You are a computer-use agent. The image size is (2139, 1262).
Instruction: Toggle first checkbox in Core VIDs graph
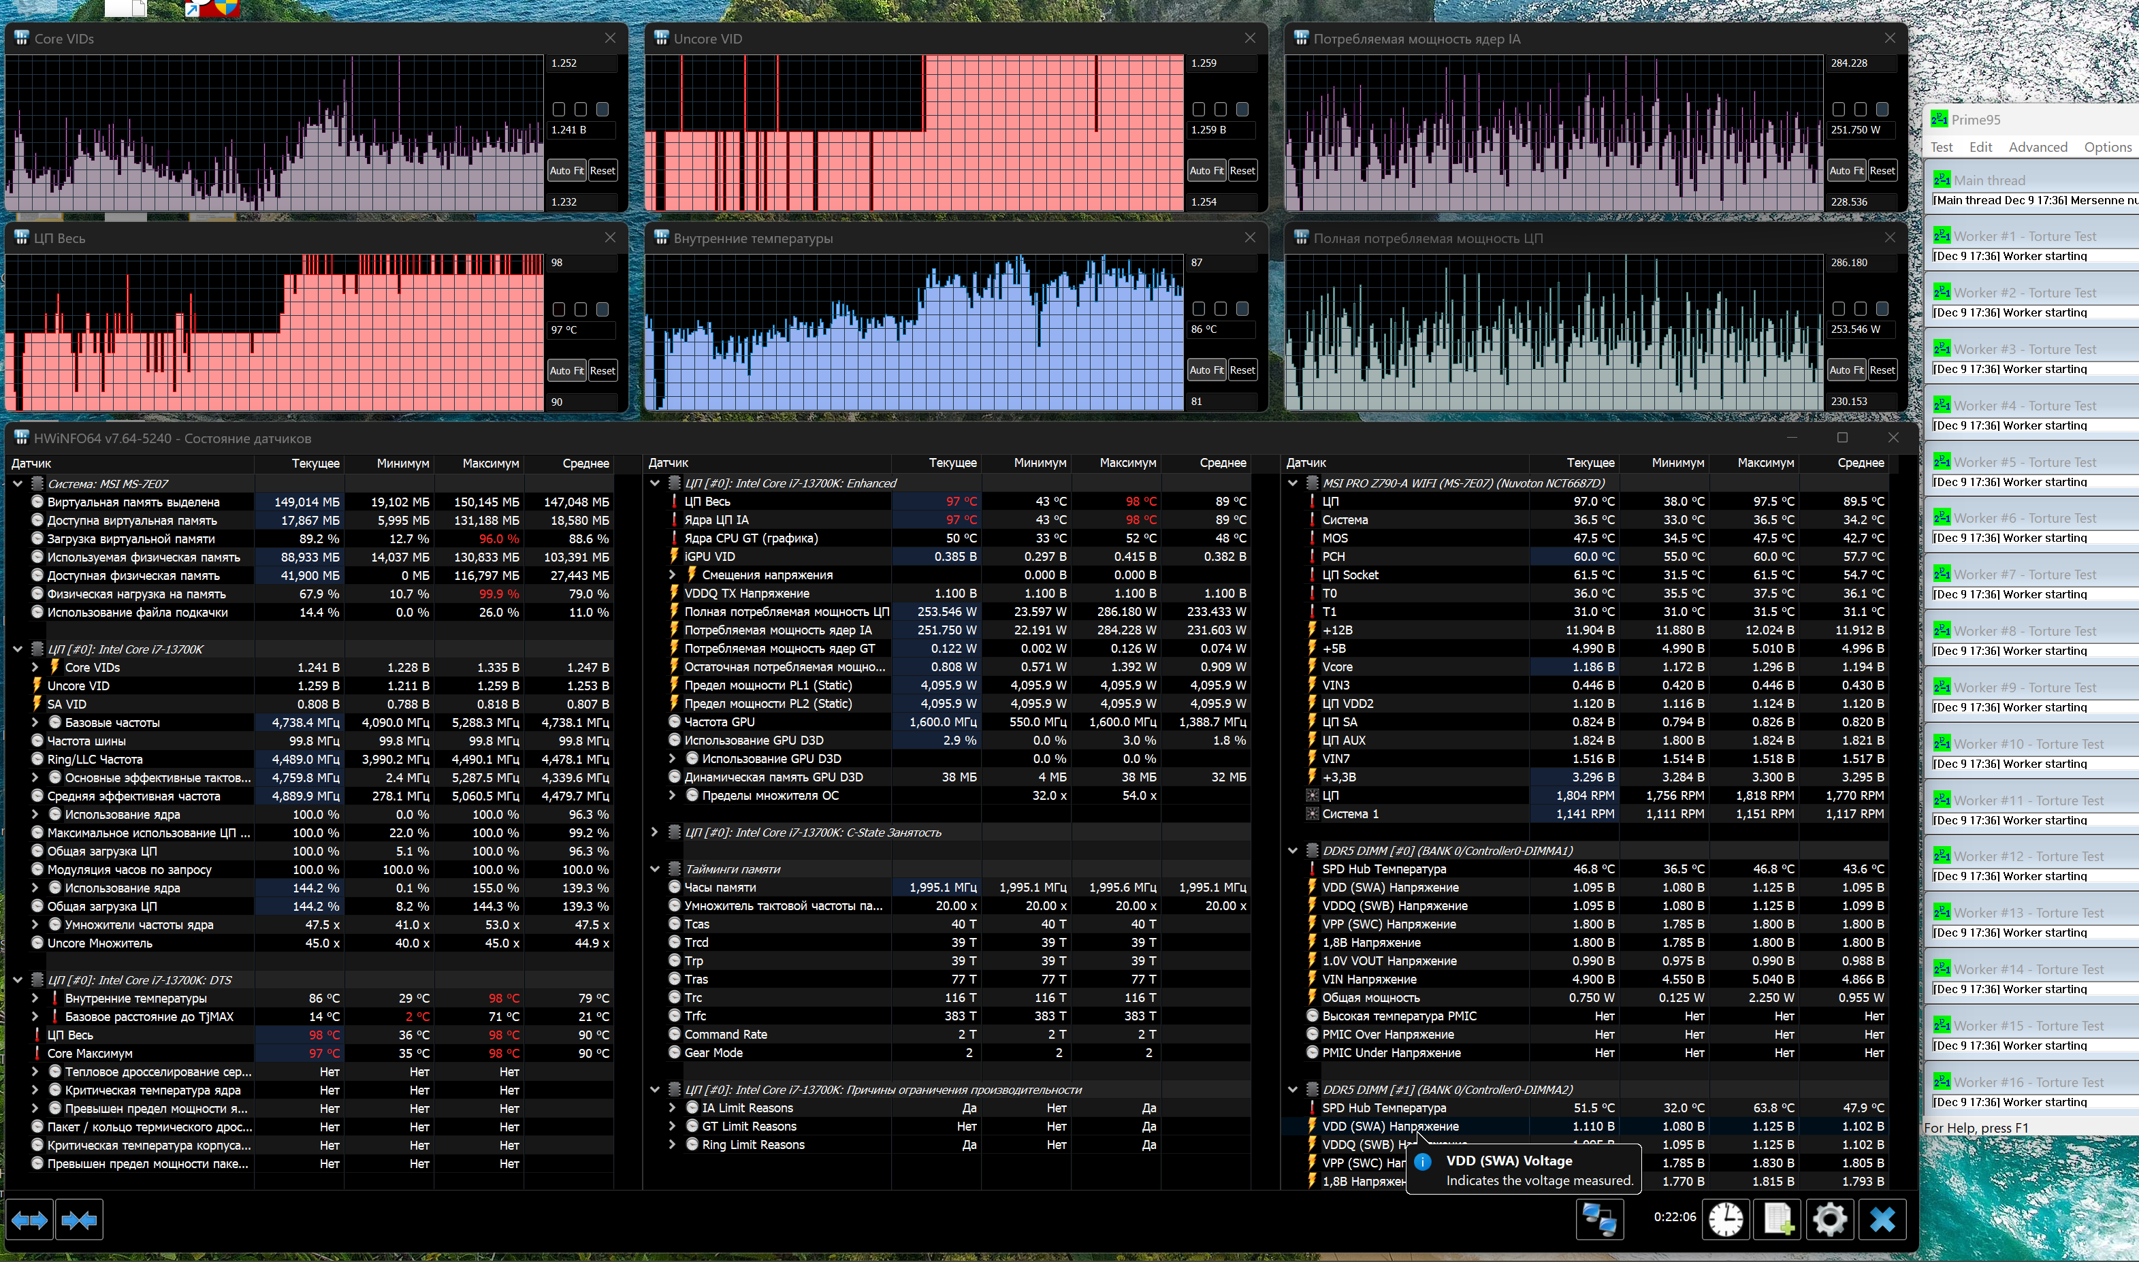[x=559, y=109]
